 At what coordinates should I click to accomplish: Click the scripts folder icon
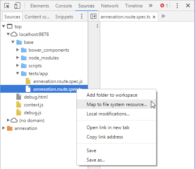point(24,66)
